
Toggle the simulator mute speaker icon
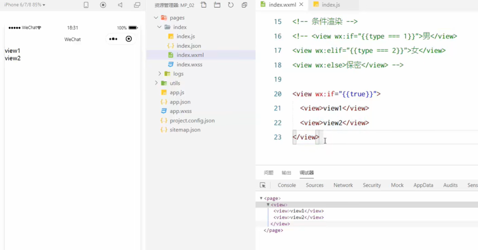(x=120, y=5)
